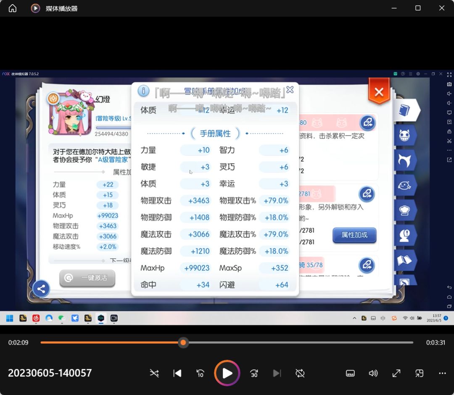Skip to the previous video track

point(177,373)
